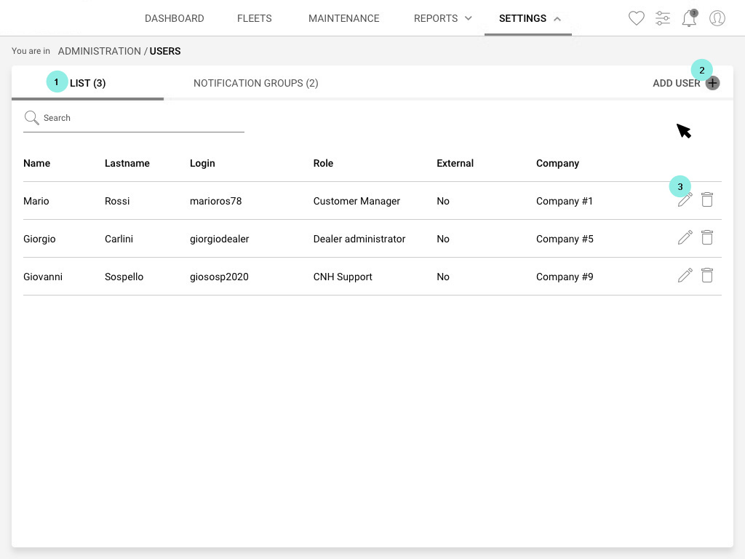The image size is (745, 559).
Task: Expand the Reports menu chevron
Action: click(x=468, y=18)
